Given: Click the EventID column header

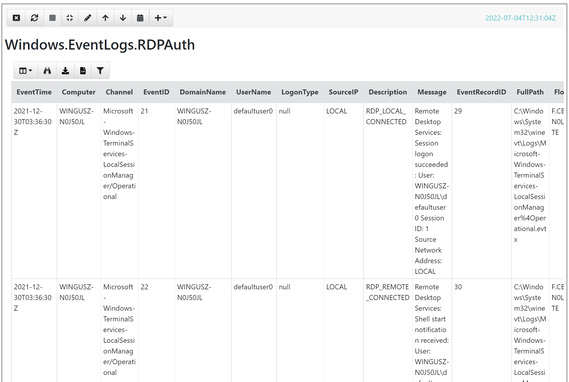Looking at the screenshot, I should click(x=156, y=92).
